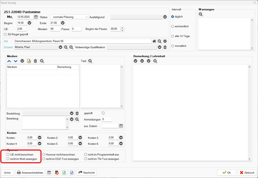The image size is (258, 178).
Task: Add new medium using the star document icon
Action: pyautogui.click(x=29, y=61)
